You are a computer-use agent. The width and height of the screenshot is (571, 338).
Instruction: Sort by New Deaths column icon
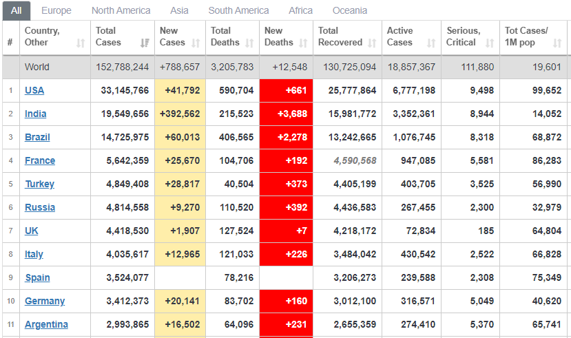tap(303, 43)
